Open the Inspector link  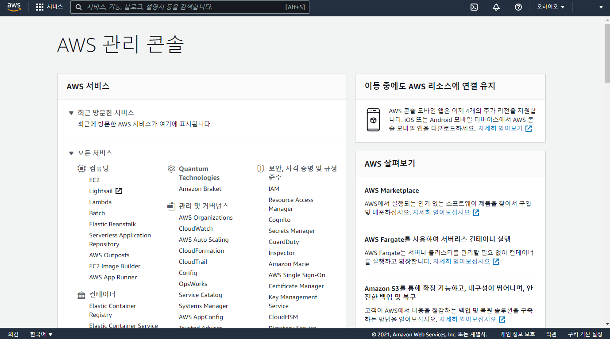click(282, 253)
